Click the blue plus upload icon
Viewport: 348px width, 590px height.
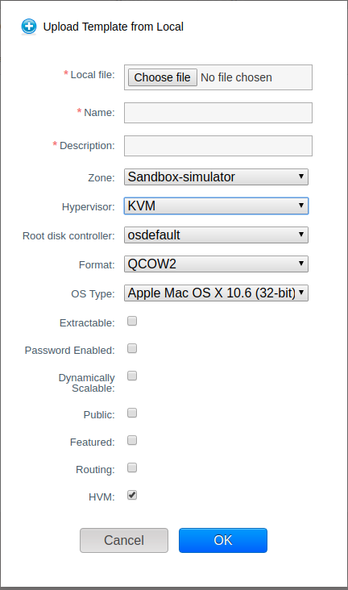pyautogui.click(x=28, y=27)
